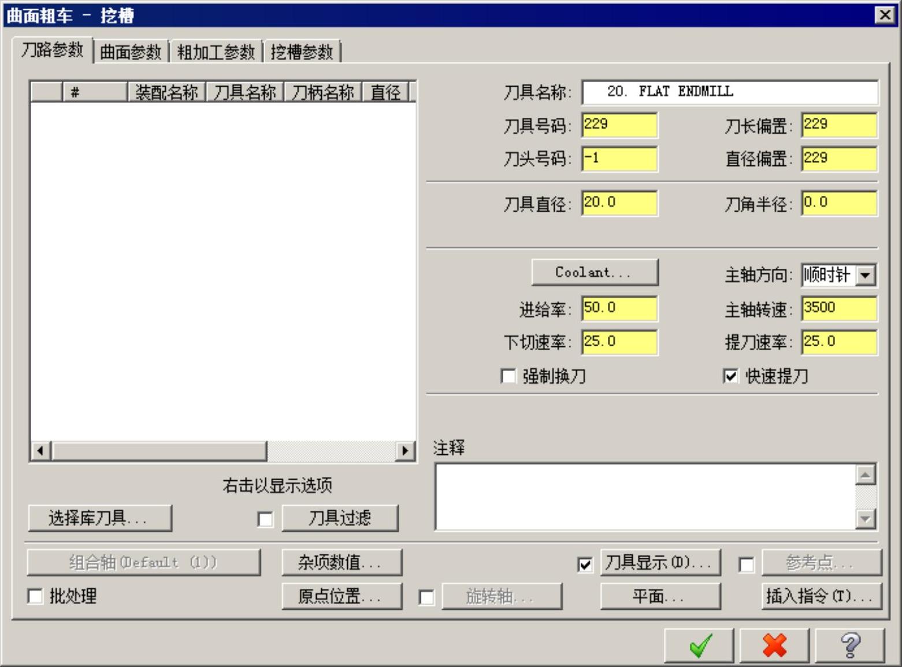The width and height of the screenshot is (902, 667).
Task: Enable the 参考点 checkbox
Action: [746, 564]
